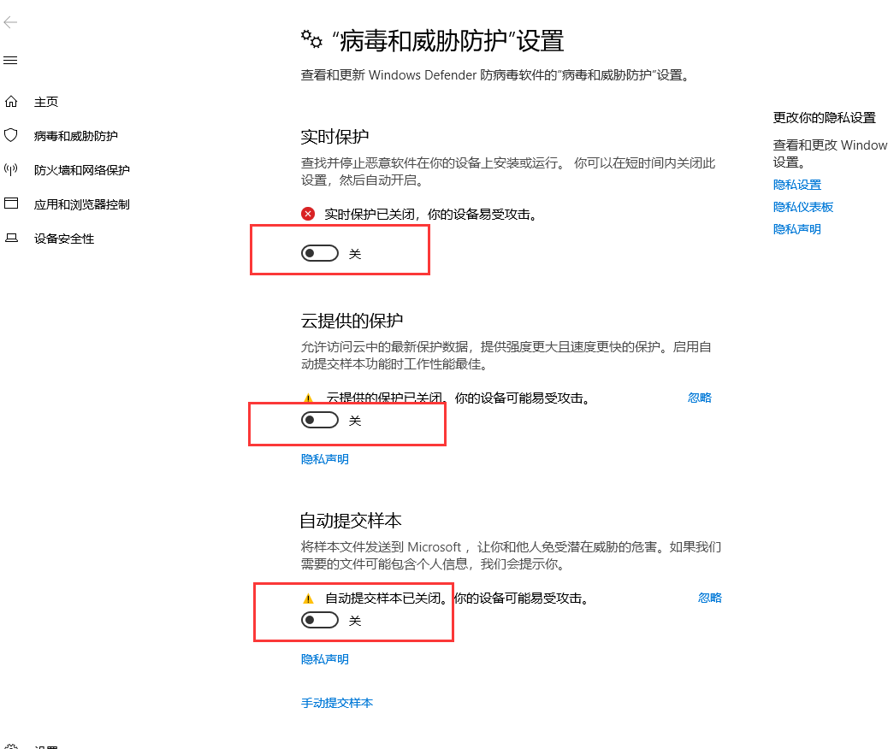This screenshot has height=749, width=888.
Task: Click the back arrow icon
Action: [x=10, y=22]
